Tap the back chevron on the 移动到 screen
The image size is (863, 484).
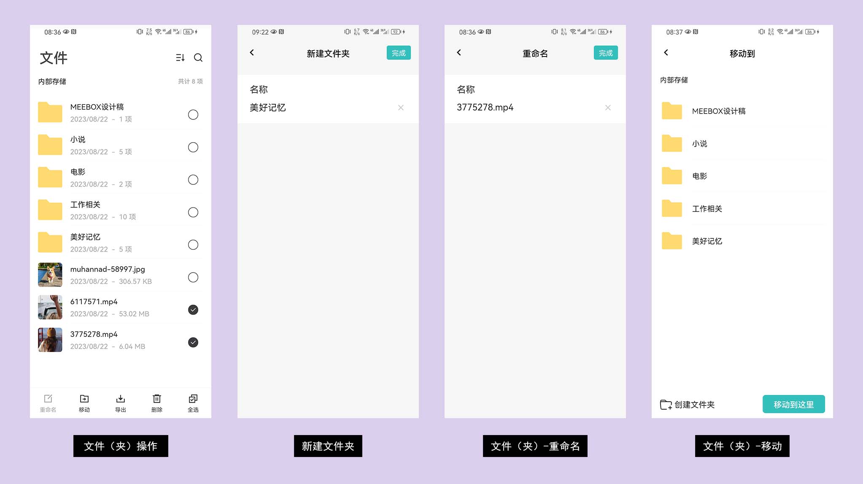point(666,53)
